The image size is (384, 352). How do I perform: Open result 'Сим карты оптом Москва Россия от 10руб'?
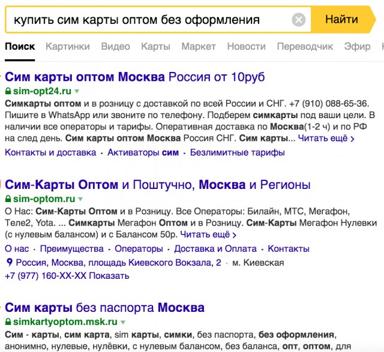(134, 77)
